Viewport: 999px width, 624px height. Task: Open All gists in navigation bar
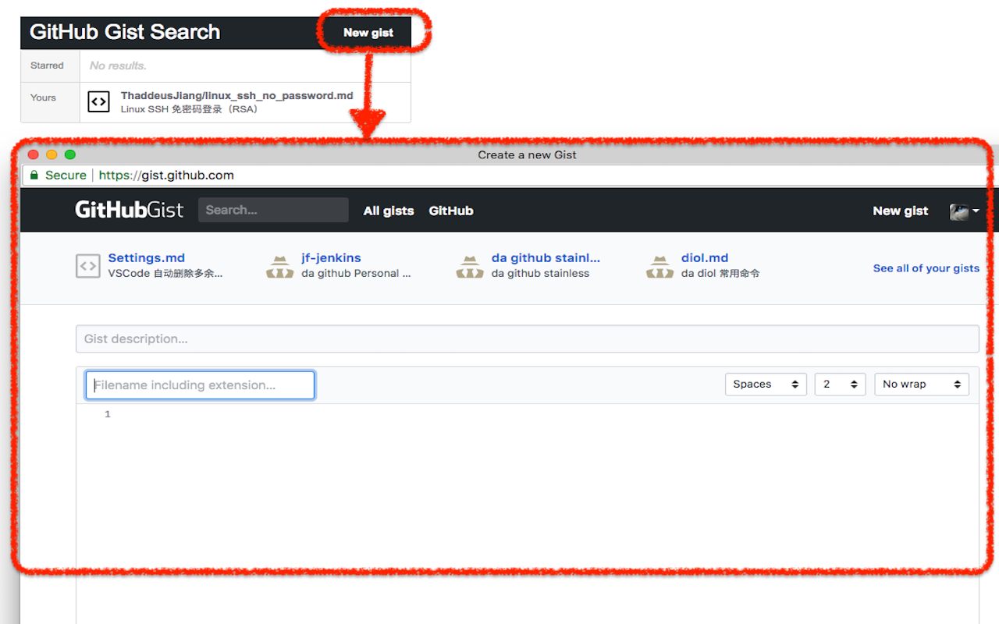tap(389, 211)
